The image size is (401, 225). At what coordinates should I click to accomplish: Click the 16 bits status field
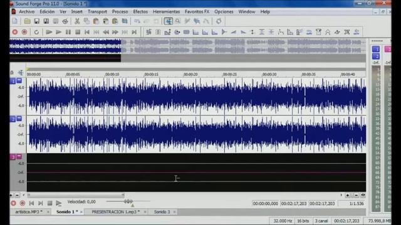coord(303,221)
